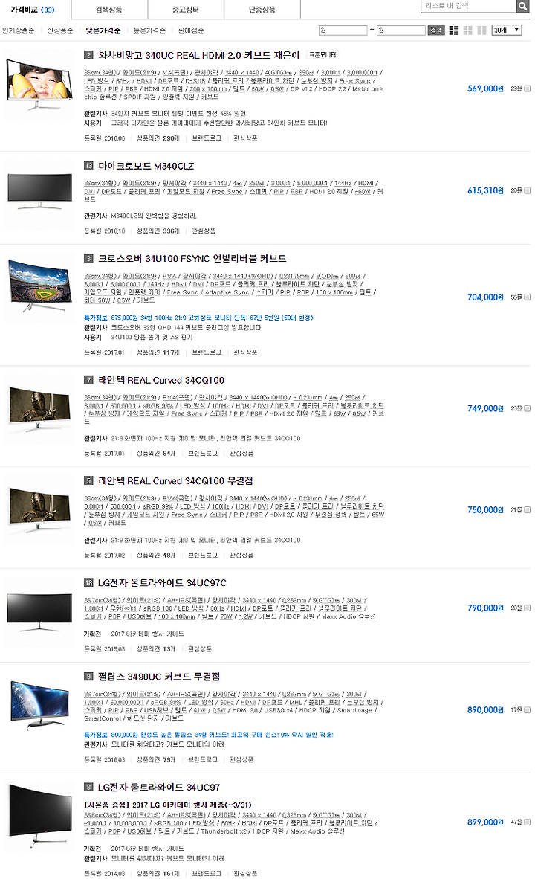
Task: Switch to list view layout icon
Action: tap(454, 30)
